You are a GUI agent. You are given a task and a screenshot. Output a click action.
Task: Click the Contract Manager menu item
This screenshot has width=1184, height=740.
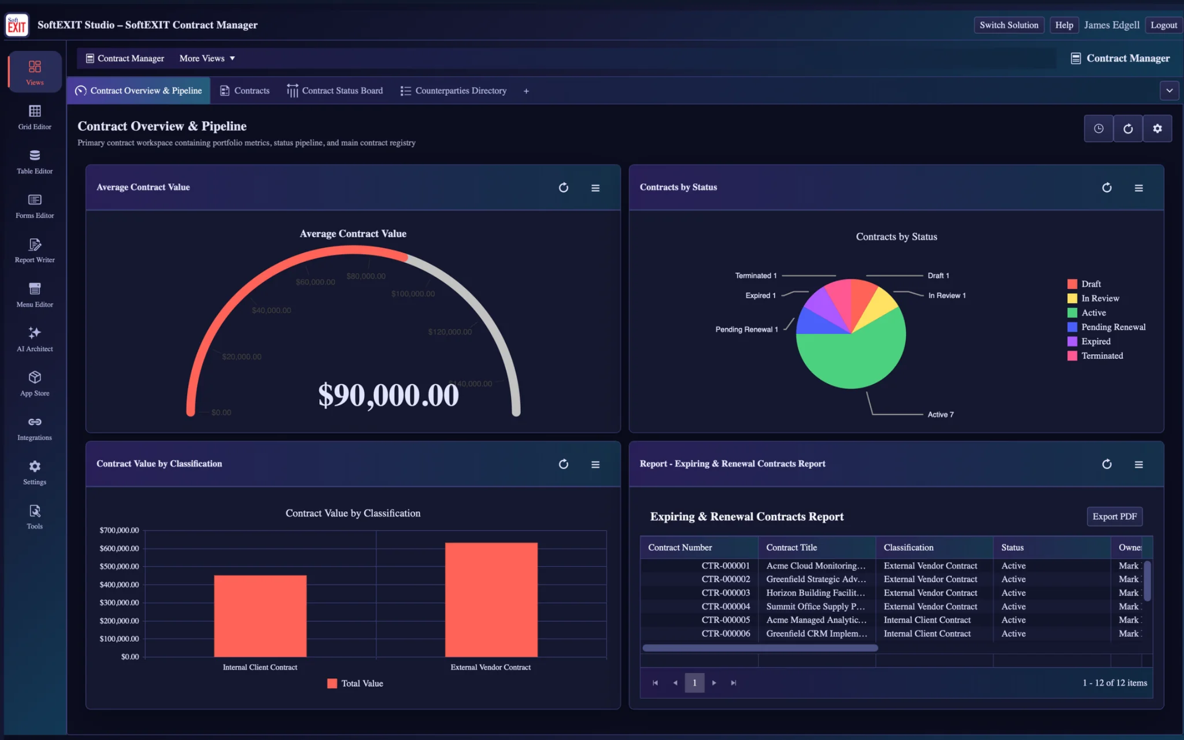click(x=125, y=58)
